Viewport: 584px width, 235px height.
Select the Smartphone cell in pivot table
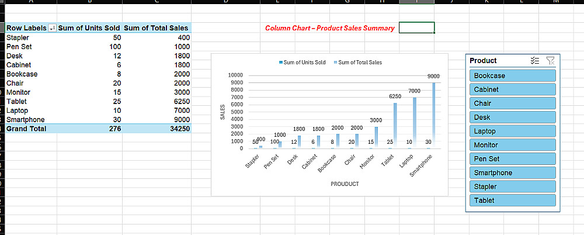[32, 120]
